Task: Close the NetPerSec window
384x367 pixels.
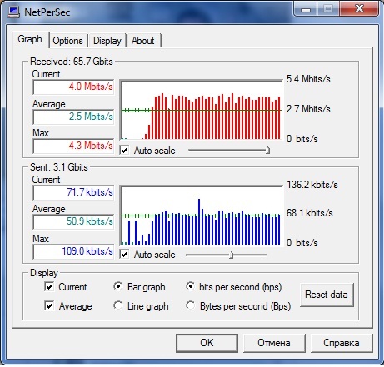Action: coord(359,9)
